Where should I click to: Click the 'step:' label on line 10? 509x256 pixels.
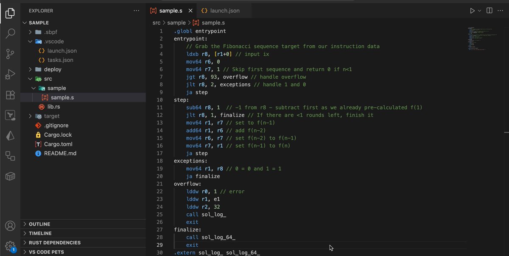tap(182, 100)
